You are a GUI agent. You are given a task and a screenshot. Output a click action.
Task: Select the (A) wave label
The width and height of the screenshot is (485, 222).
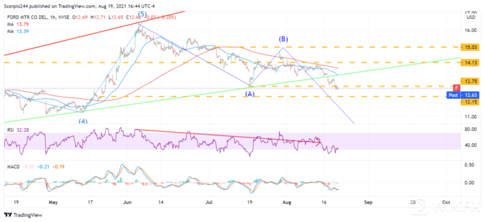(251, 94)
